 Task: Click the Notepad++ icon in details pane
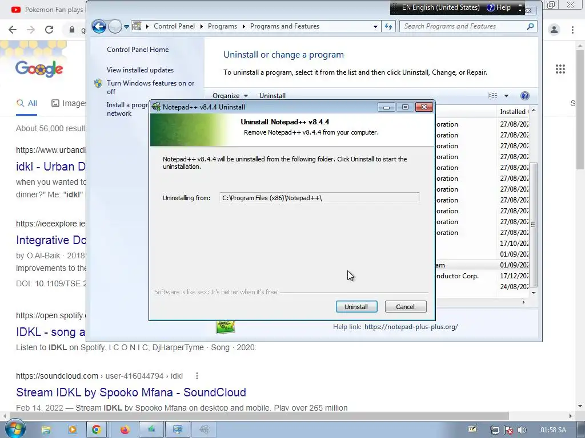click(x=225, y=327)
